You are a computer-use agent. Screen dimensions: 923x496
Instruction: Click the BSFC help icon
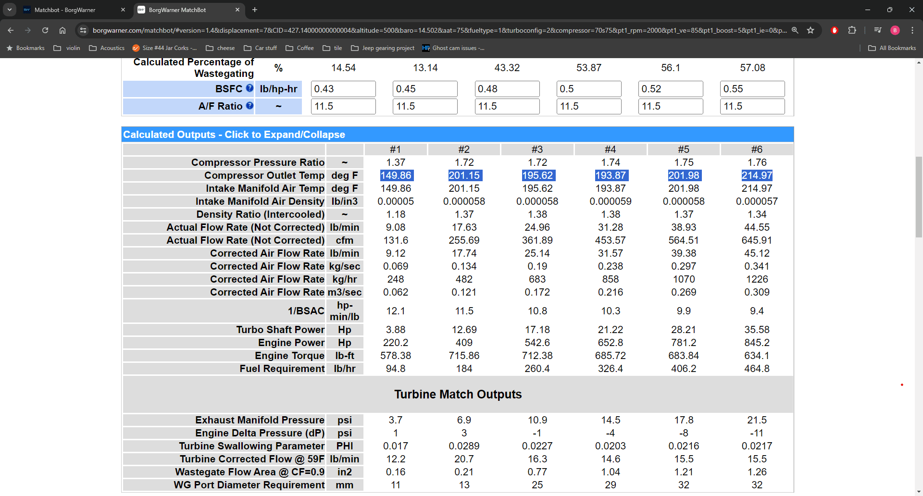point(249,88)
